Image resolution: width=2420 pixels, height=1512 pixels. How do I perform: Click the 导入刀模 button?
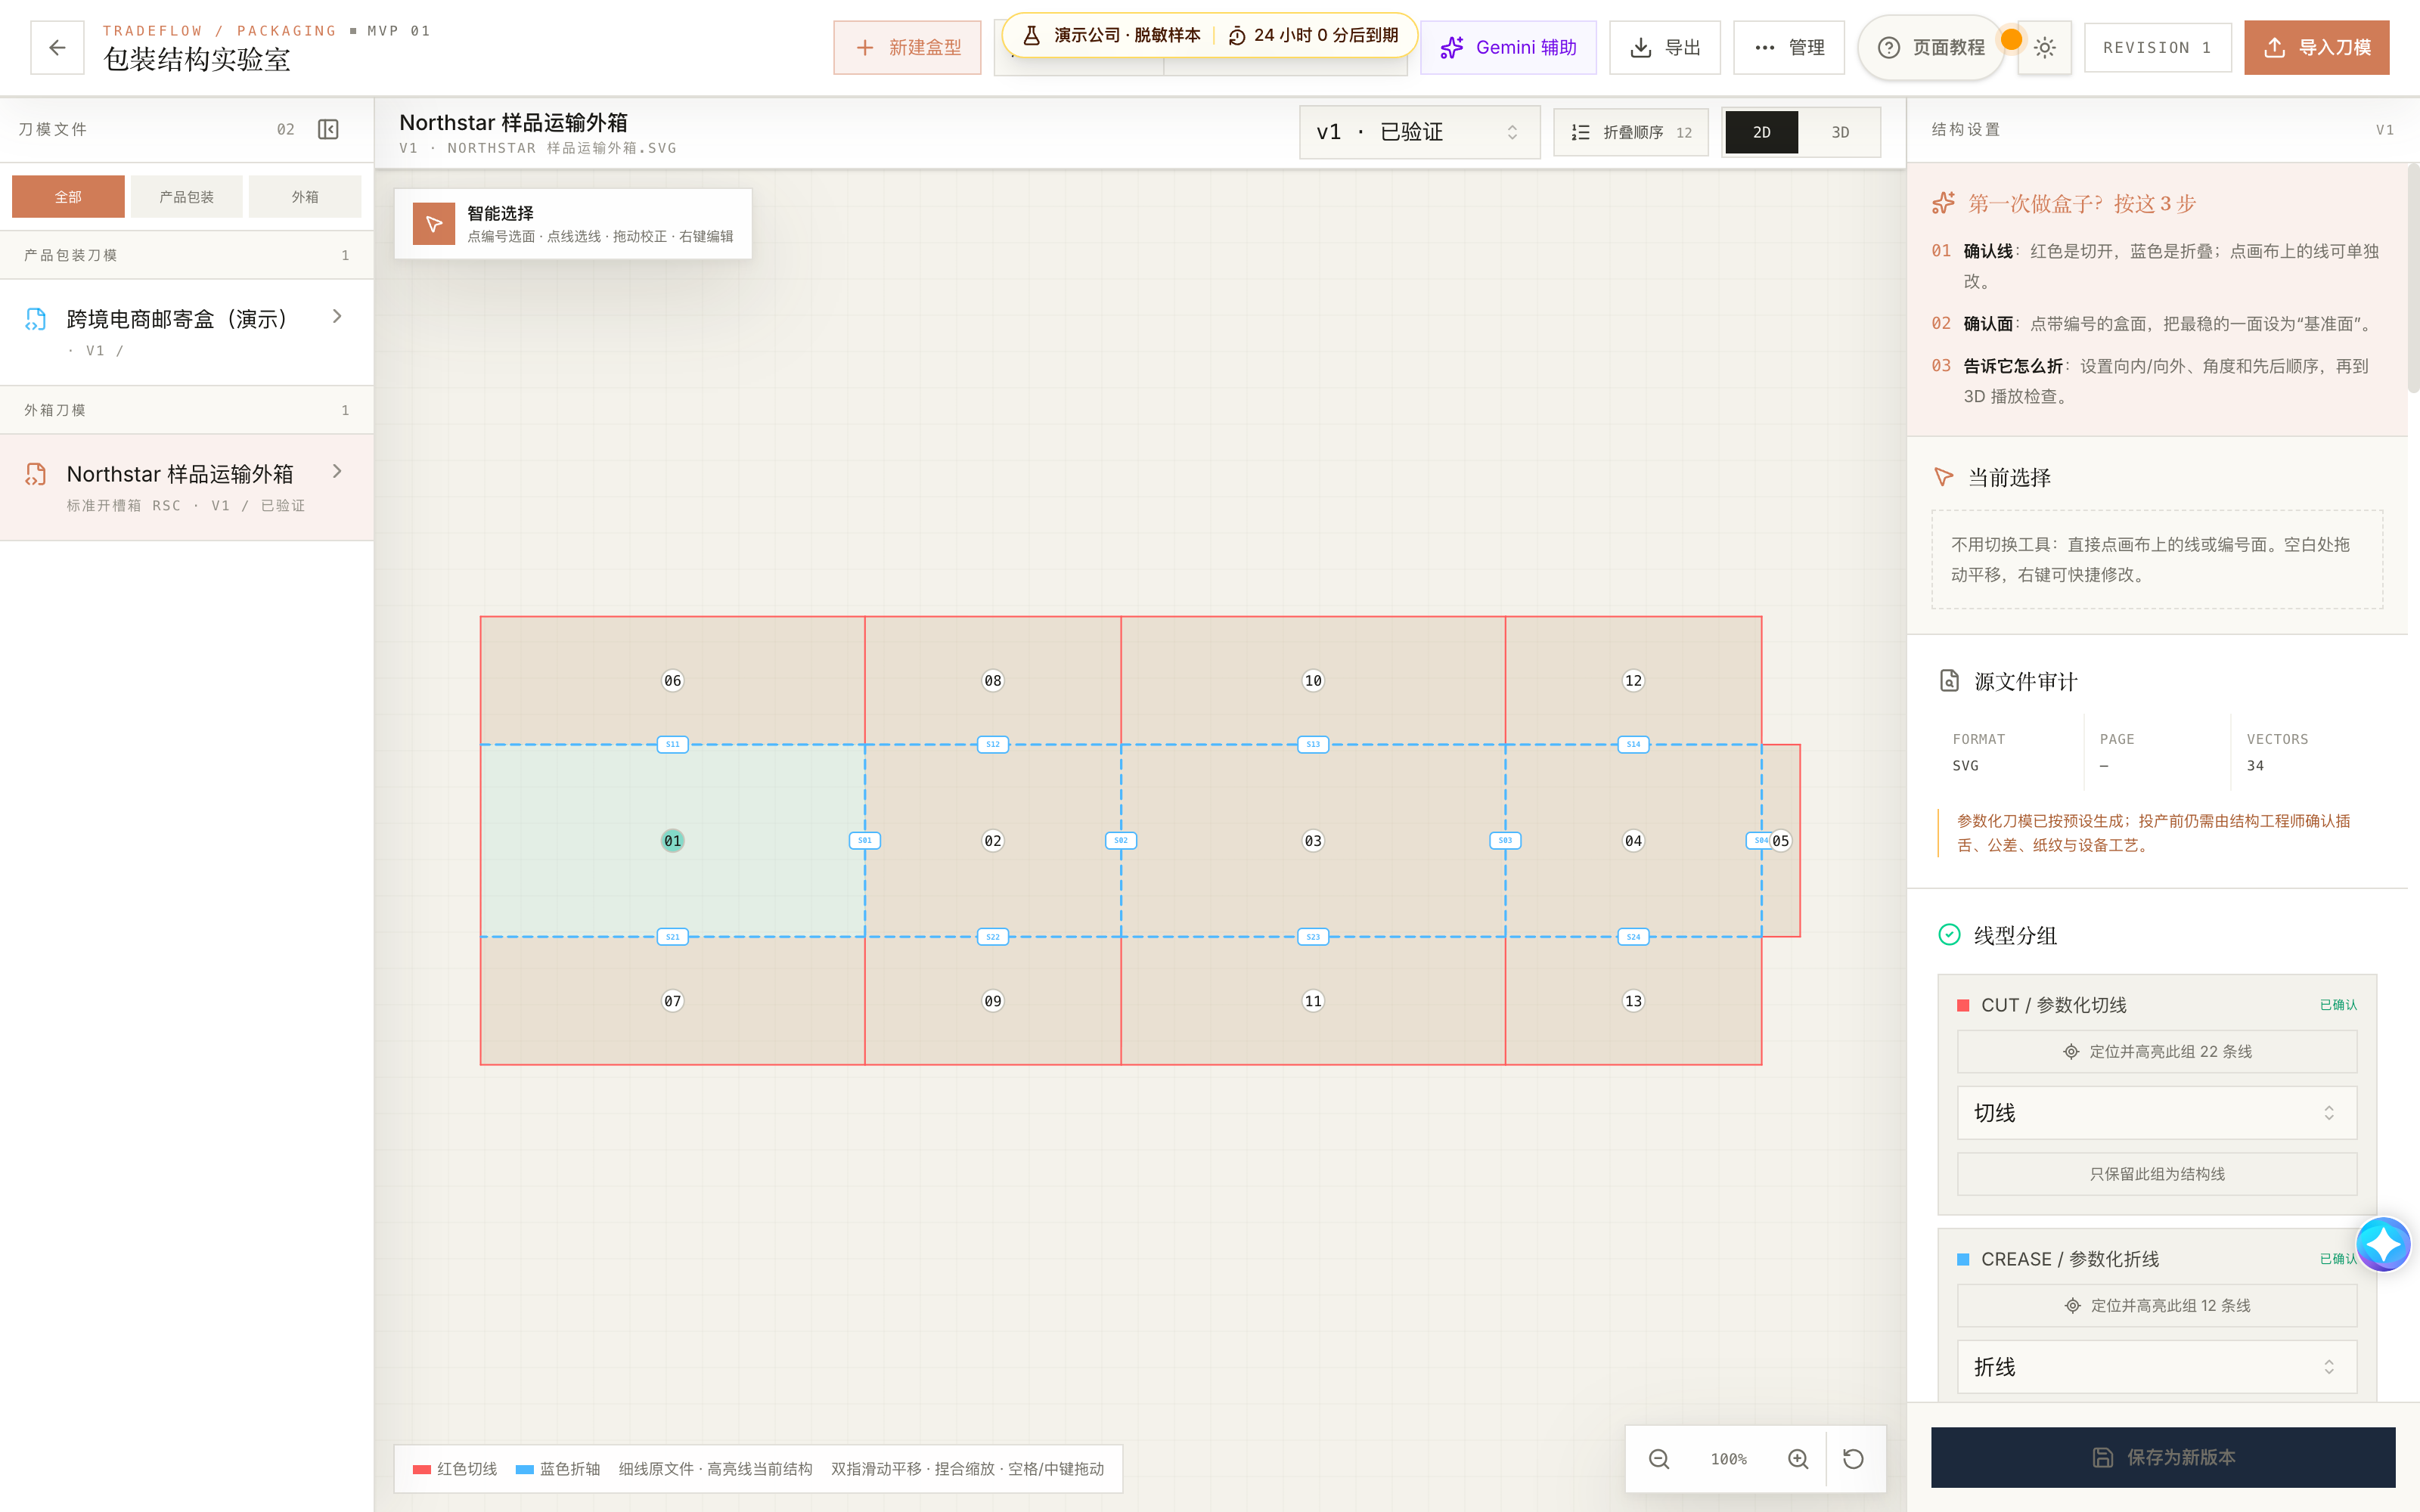pyautogui.click(x=2317, y=47)
